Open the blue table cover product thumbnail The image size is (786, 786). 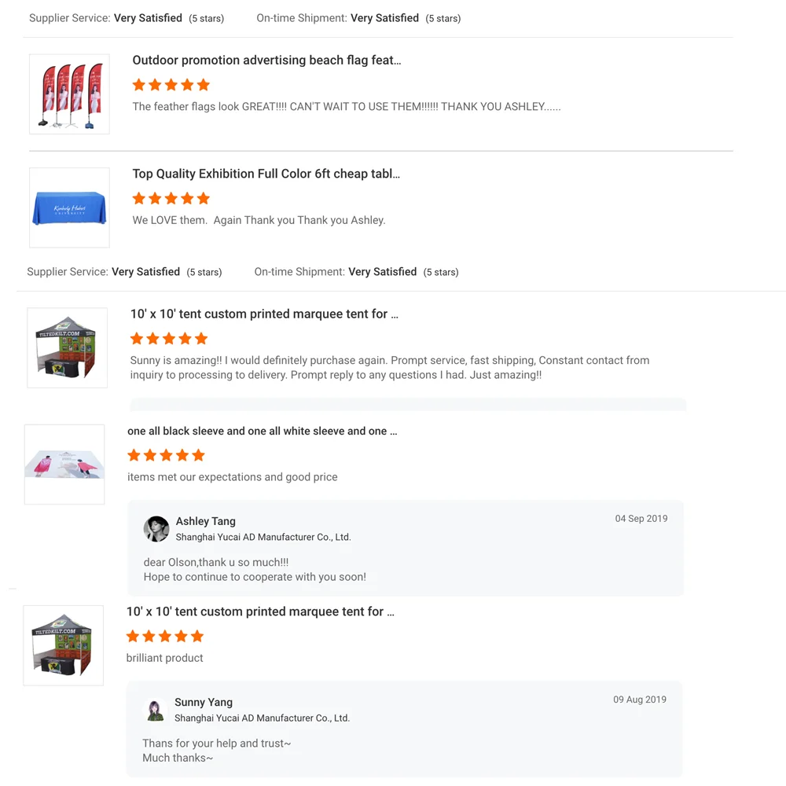click(69, 208)
